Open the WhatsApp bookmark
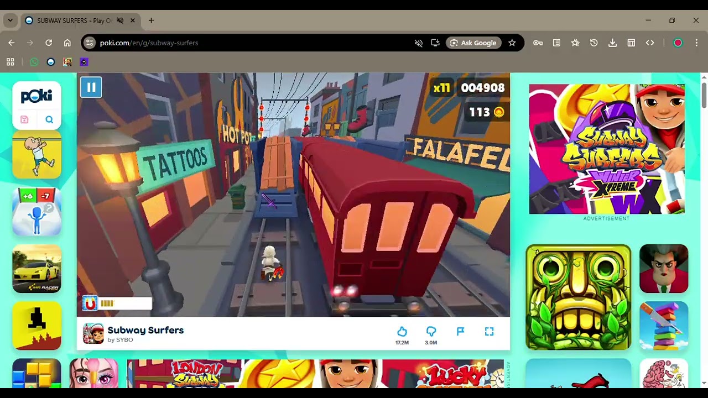This screenshot has height=398, width=708. click(x=34, y=62)
